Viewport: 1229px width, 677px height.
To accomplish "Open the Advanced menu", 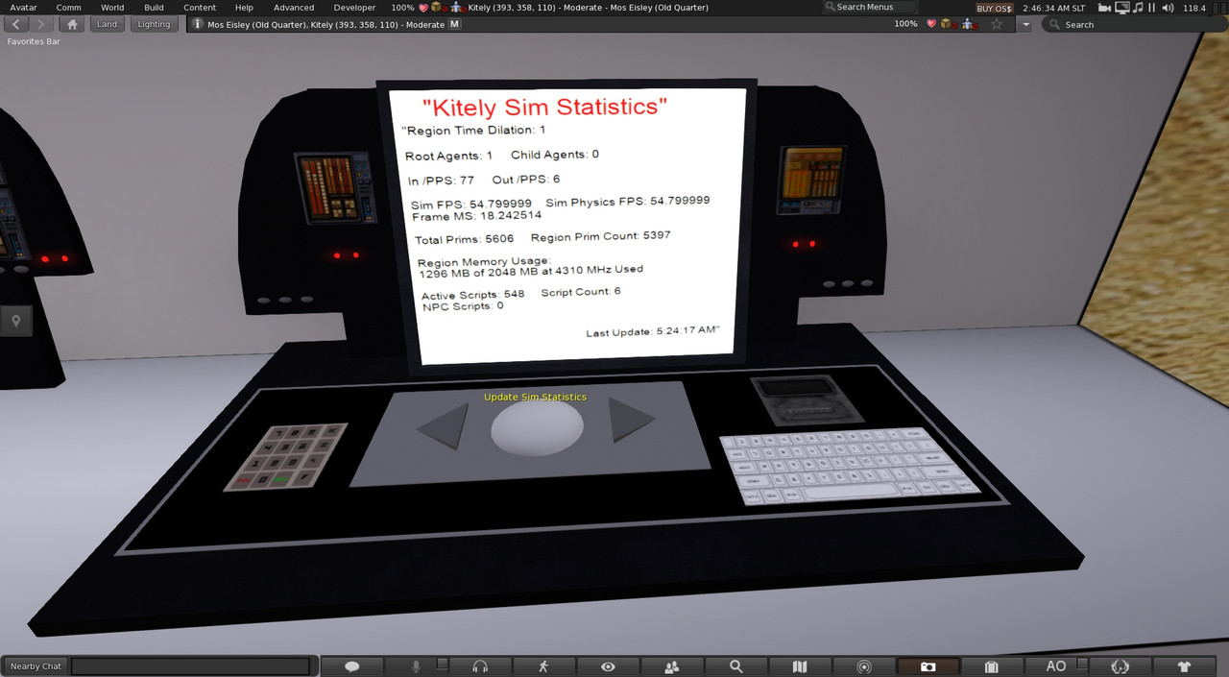I will 294,8.
